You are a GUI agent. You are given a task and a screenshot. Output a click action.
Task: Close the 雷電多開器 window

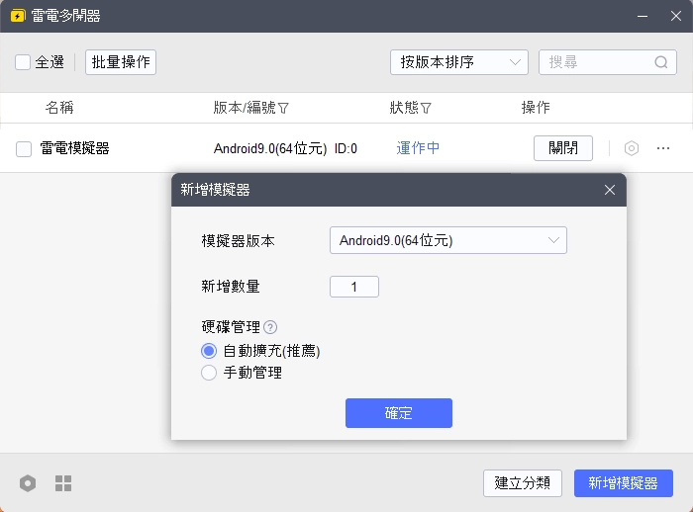(676, 17)
